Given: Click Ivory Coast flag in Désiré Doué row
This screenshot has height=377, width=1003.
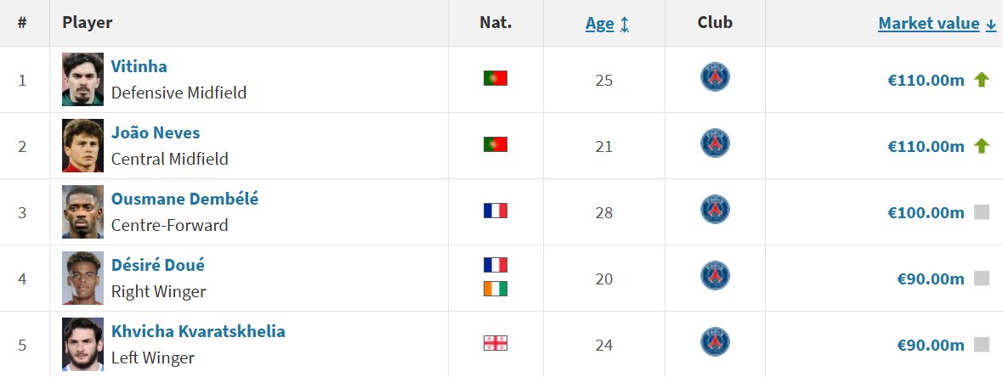Looking at the screenshot, I should (495, 289).
